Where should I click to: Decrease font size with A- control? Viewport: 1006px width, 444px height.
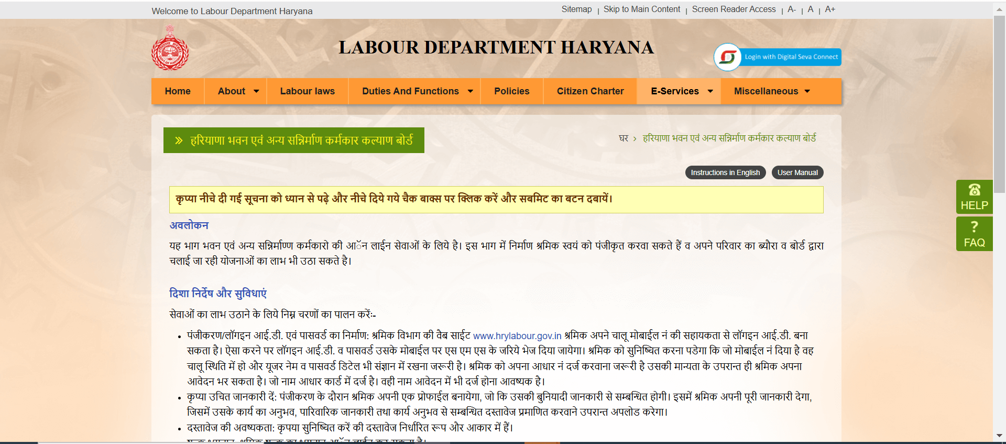pyautogui.click(x=792, y=9)
